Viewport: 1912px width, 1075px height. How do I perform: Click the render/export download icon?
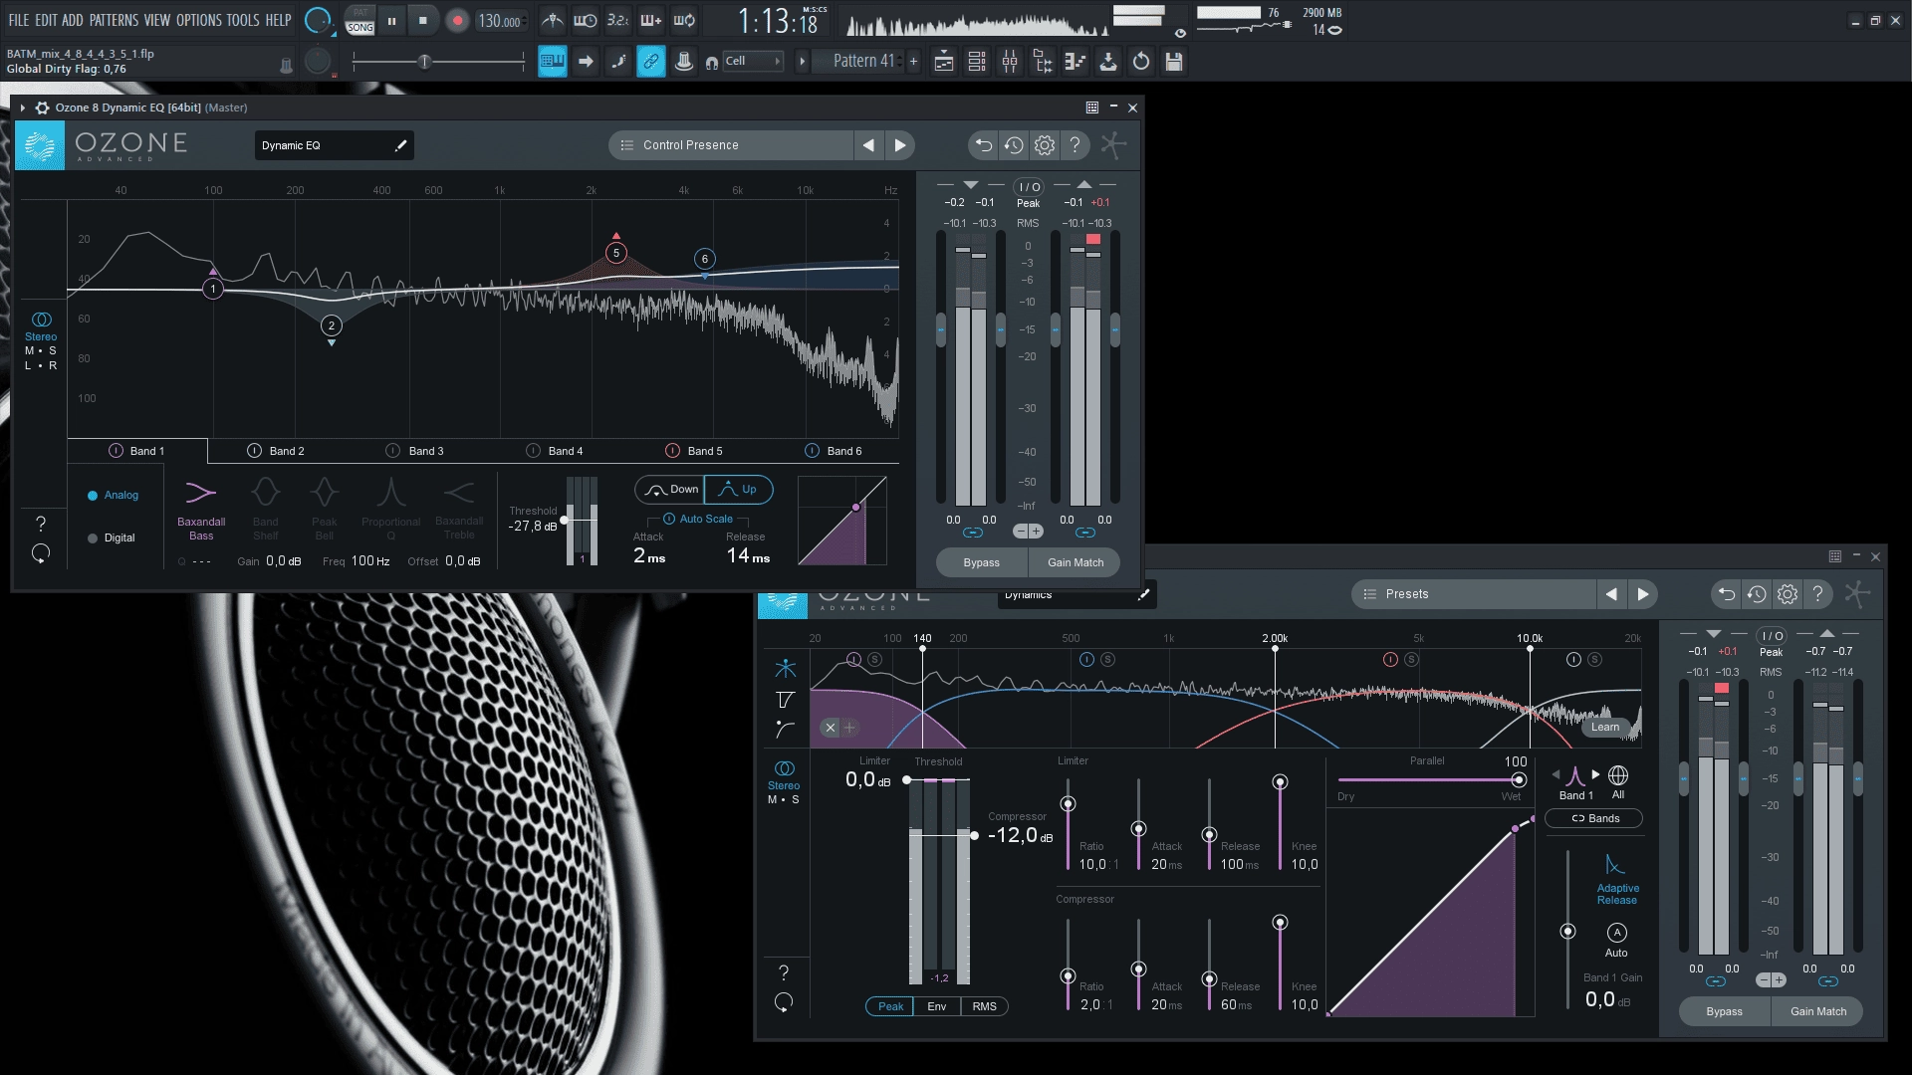coord(1108,62)
